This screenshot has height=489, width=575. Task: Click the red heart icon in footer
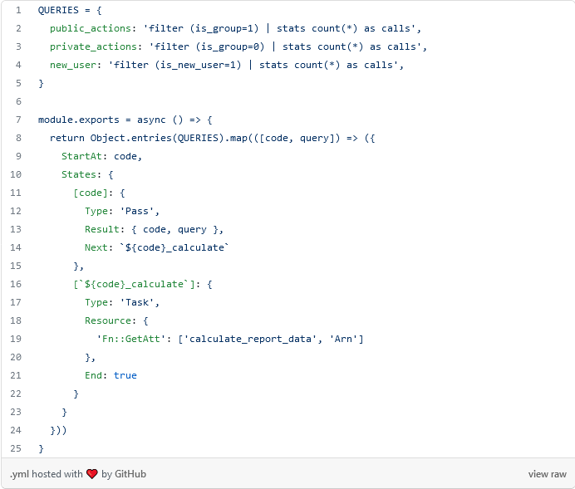(x=91, y=474)
